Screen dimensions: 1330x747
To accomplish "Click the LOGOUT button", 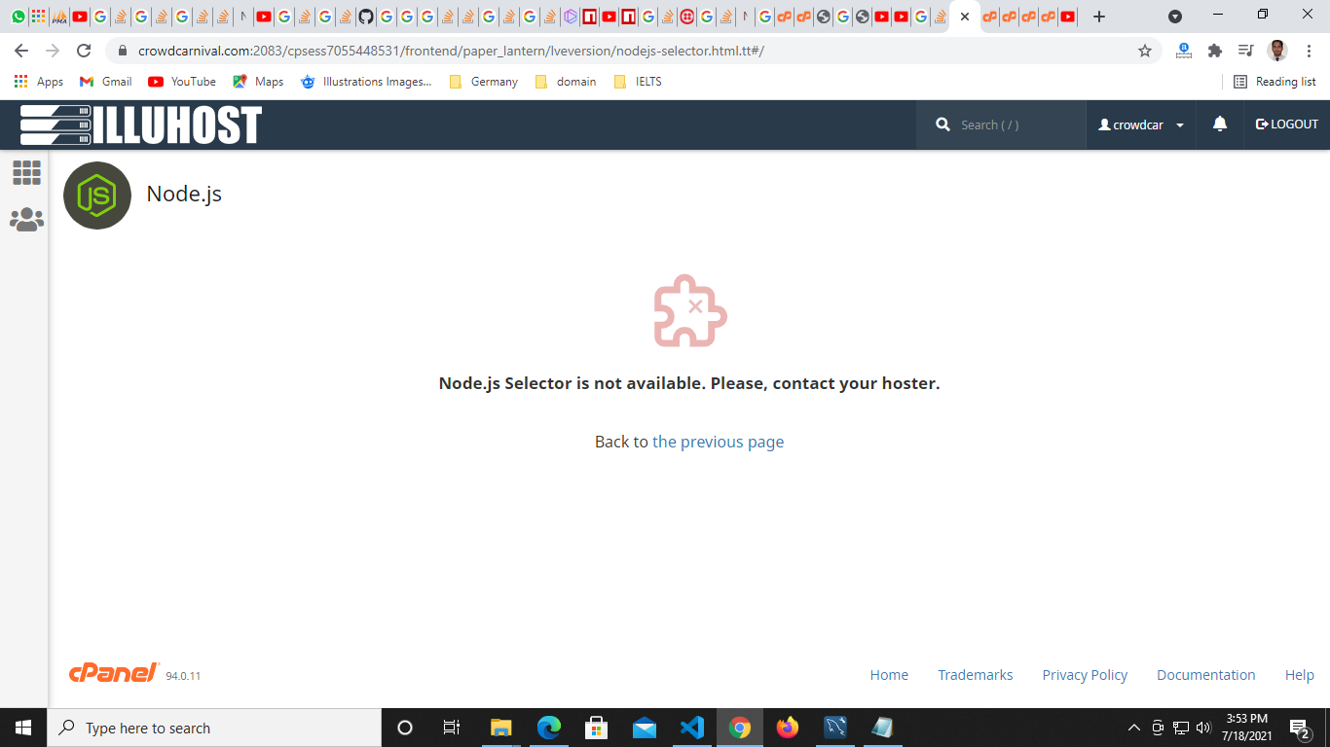I will [1286, 124].
